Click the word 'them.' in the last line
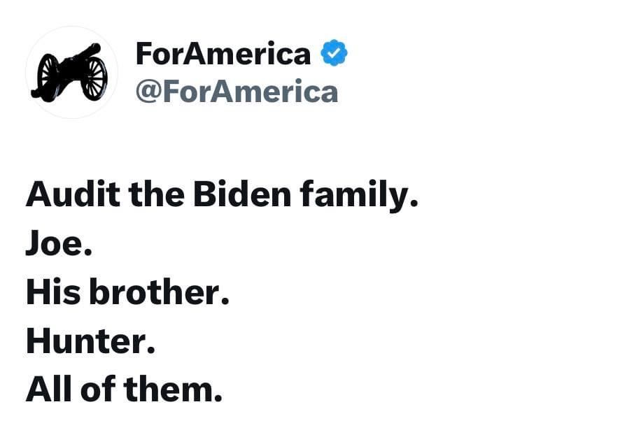634x444 pixels. click(x=173, y=389)
